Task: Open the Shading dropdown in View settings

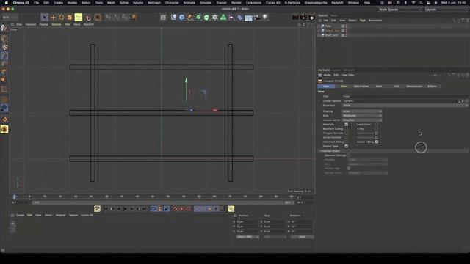Action: [362, 111]
